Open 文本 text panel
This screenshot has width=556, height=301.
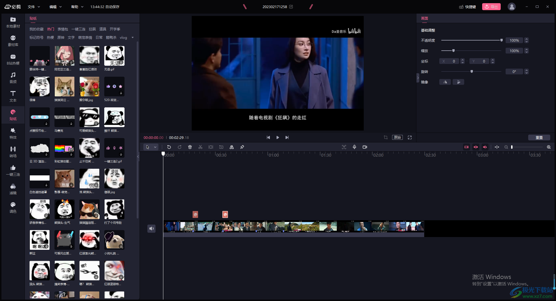[x=13, y=96]
